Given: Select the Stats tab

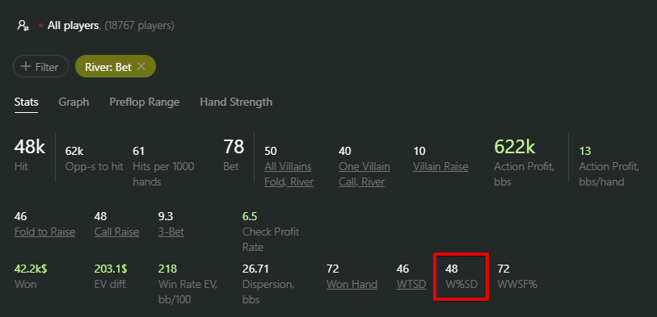Looking at the screenshot, I should [x=27, y=102].
